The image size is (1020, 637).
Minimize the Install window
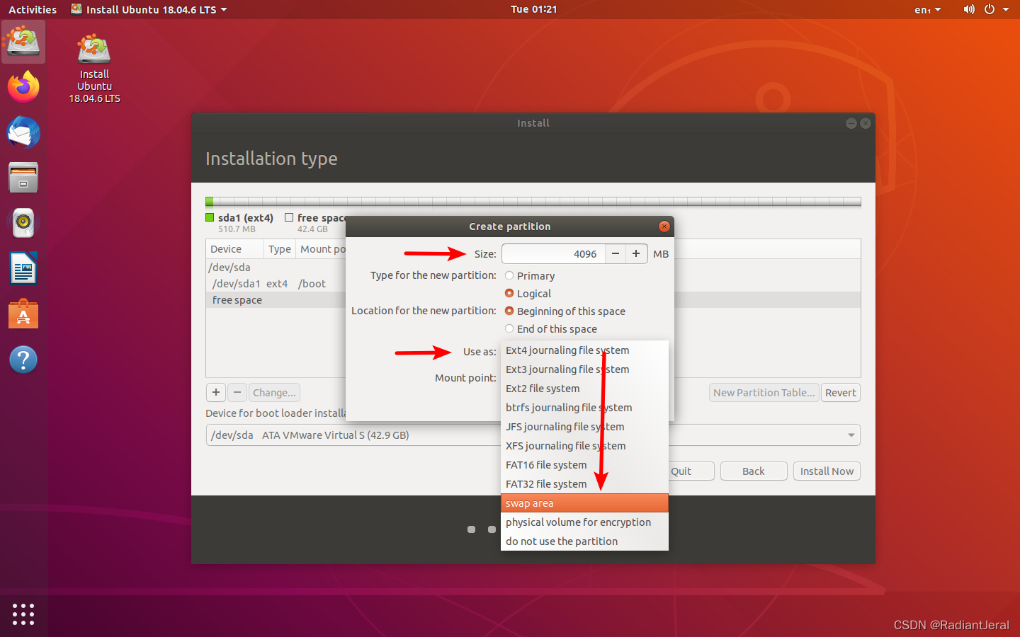pos(851,123)
